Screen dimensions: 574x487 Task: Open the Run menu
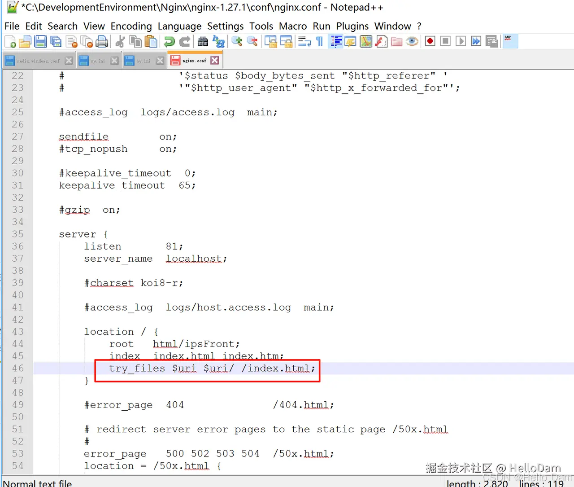coord(322,26)
